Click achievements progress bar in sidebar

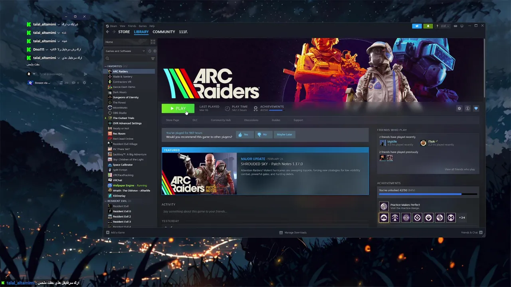(x=428, y=194)
